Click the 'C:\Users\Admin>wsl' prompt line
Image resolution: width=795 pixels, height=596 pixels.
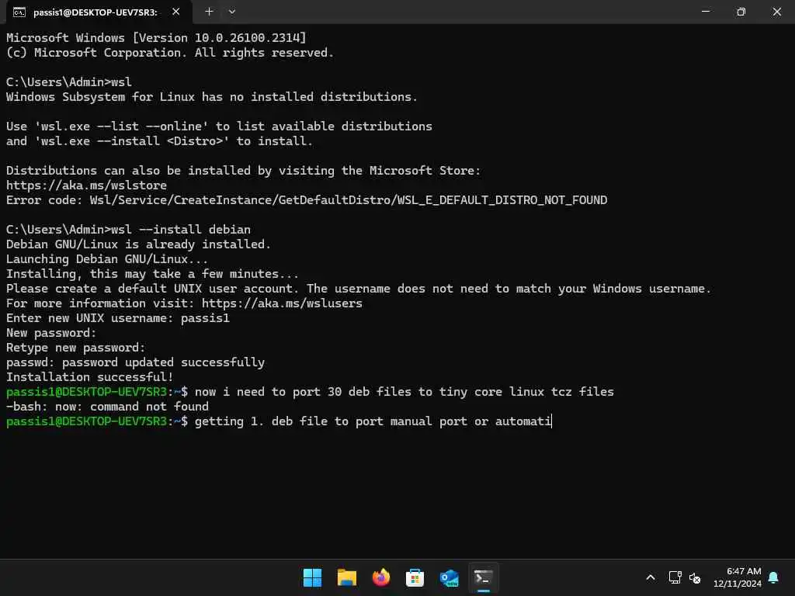[x=69, y=82]
